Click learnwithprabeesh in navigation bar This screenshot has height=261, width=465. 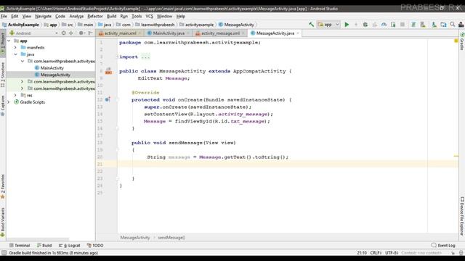[x=158, y=25]
